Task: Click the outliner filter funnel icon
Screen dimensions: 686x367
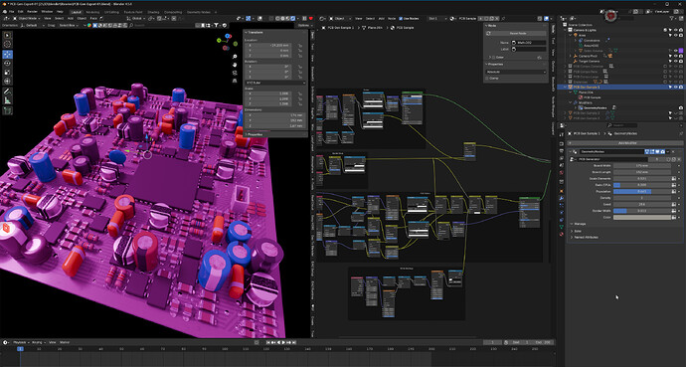Action: (671, 18)
